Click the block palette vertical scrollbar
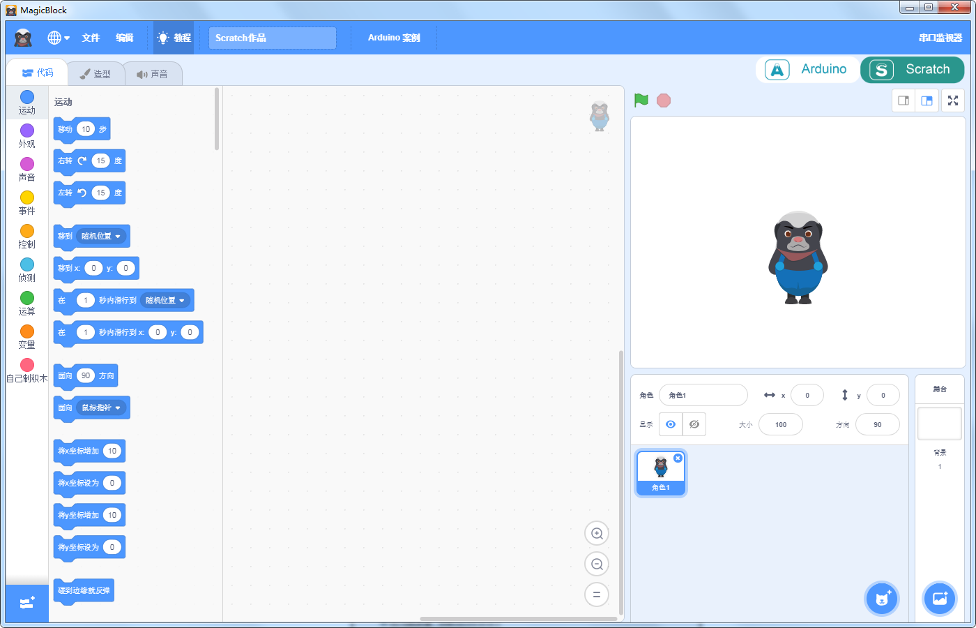The image size is (976, 628). [217, 119]
